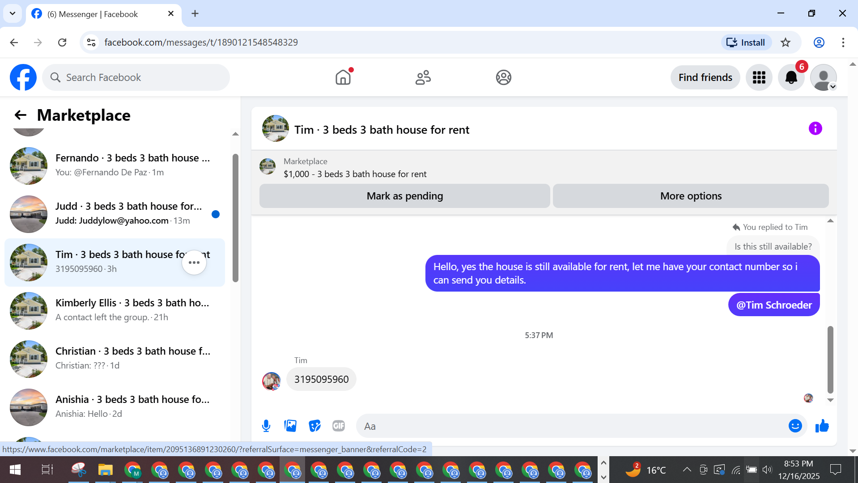
Task: Open the Facebook logo home link
Action: (x=23, y=77)
